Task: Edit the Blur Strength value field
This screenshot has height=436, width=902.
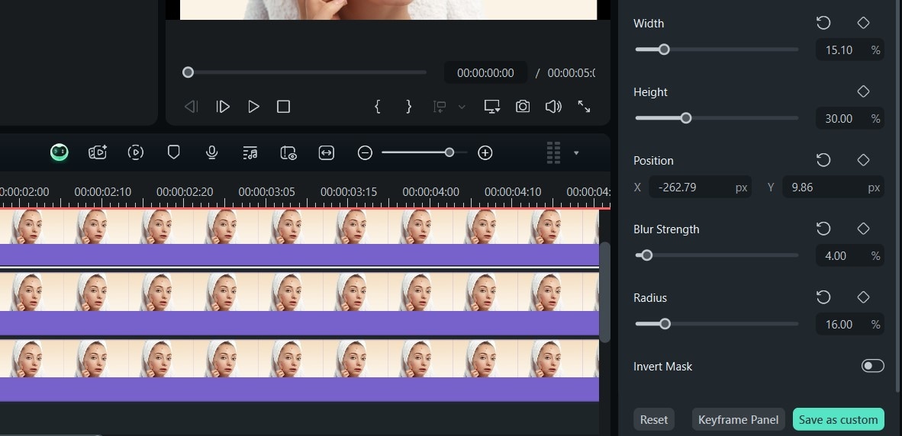Action: 849,255
